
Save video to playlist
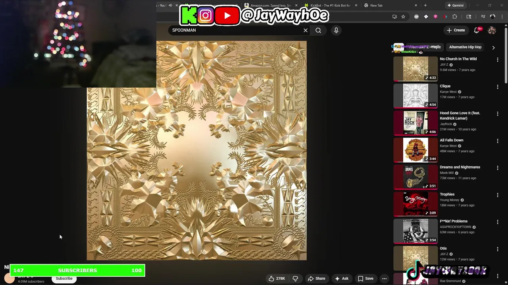coord(366,279)
